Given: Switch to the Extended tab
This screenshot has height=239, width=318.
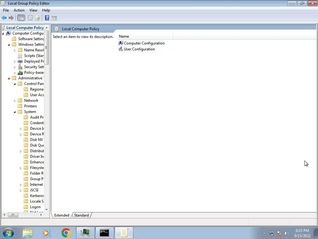Looking at the screenshot, I should (x=62, y=215).
